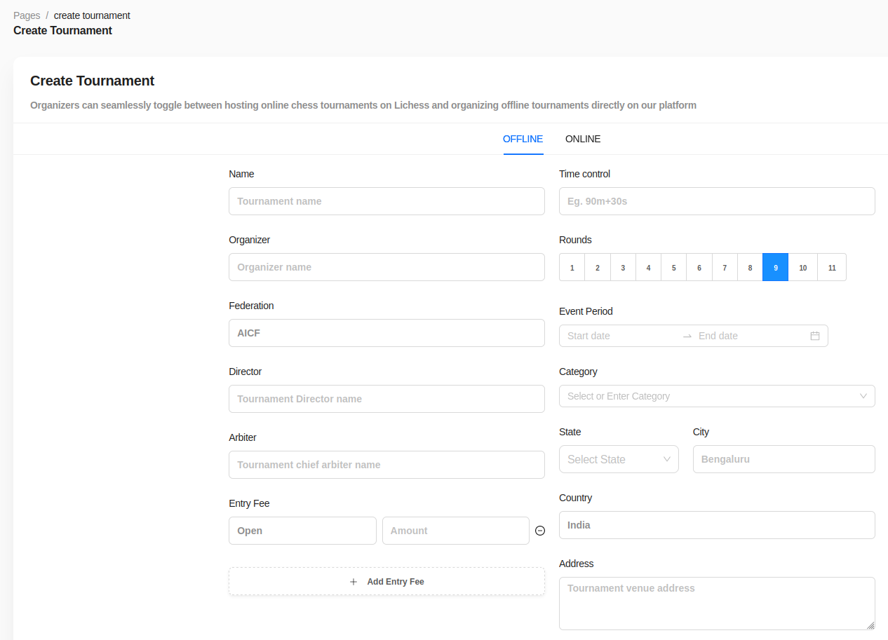Select 5 rounds option
Image resolution: width=888 pixels, height=640 pixels.
point(673,267)
